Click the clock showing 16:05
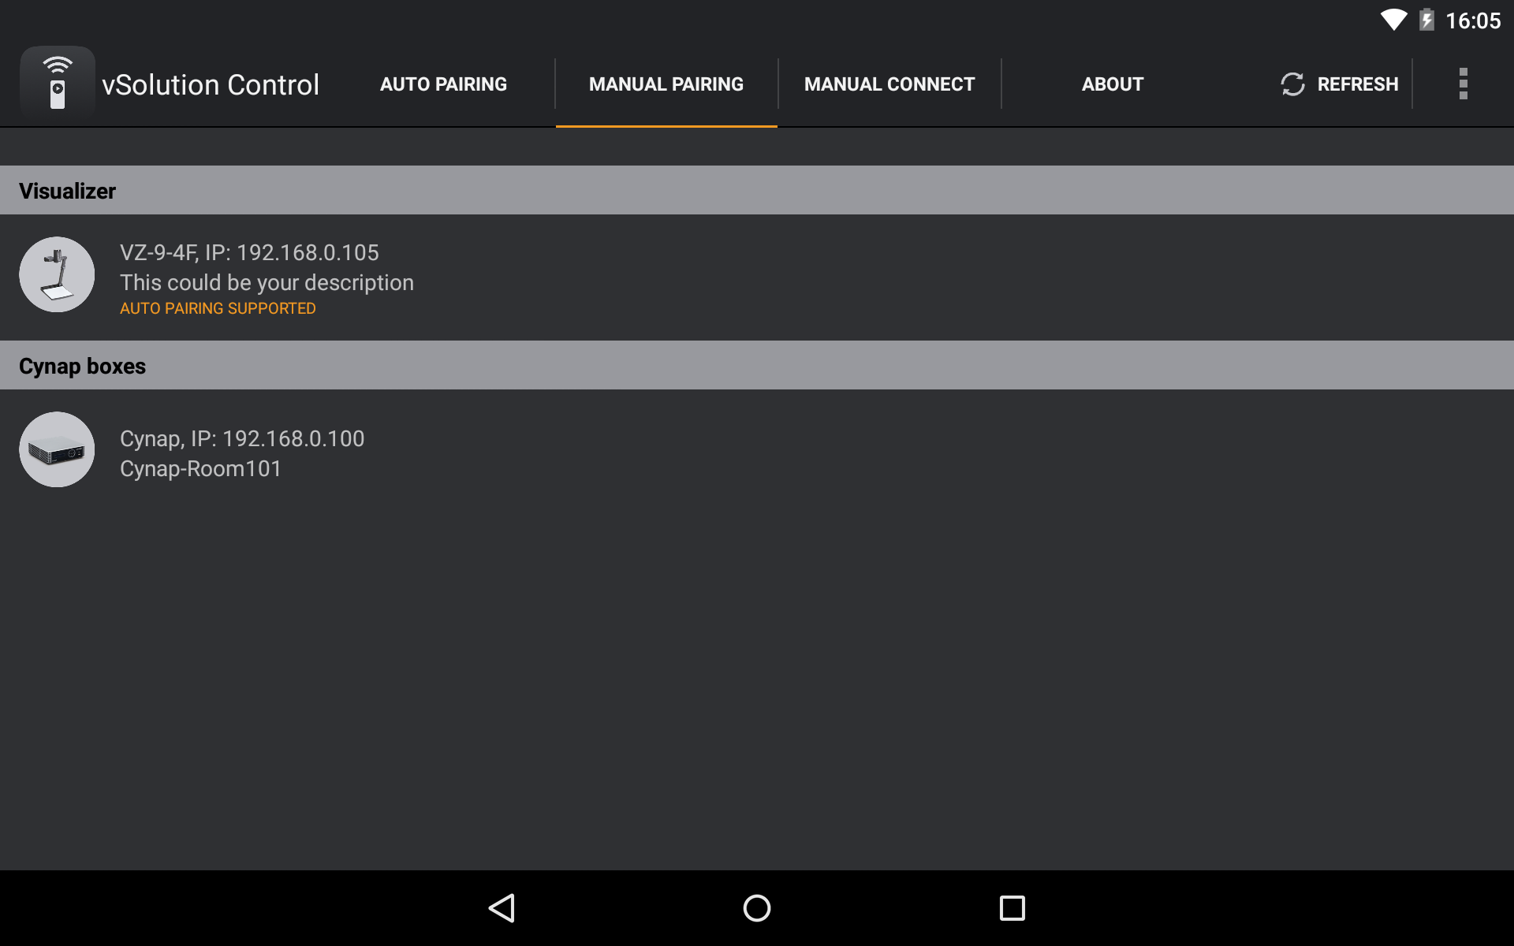 (1476, 20)
